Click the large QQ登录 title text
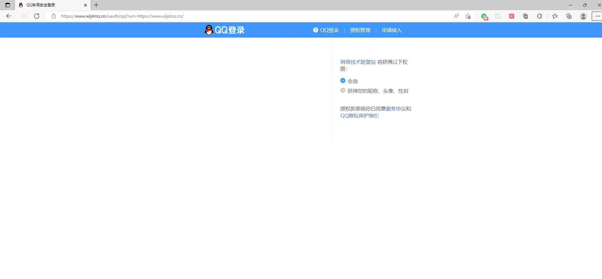The image size is (602, 279). pos(230,30)
